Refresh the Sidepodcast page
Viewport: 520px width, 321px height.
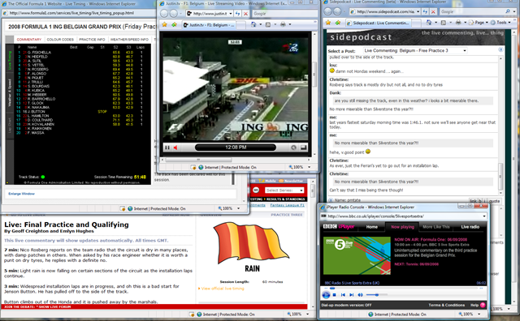(x=425, y=11)
